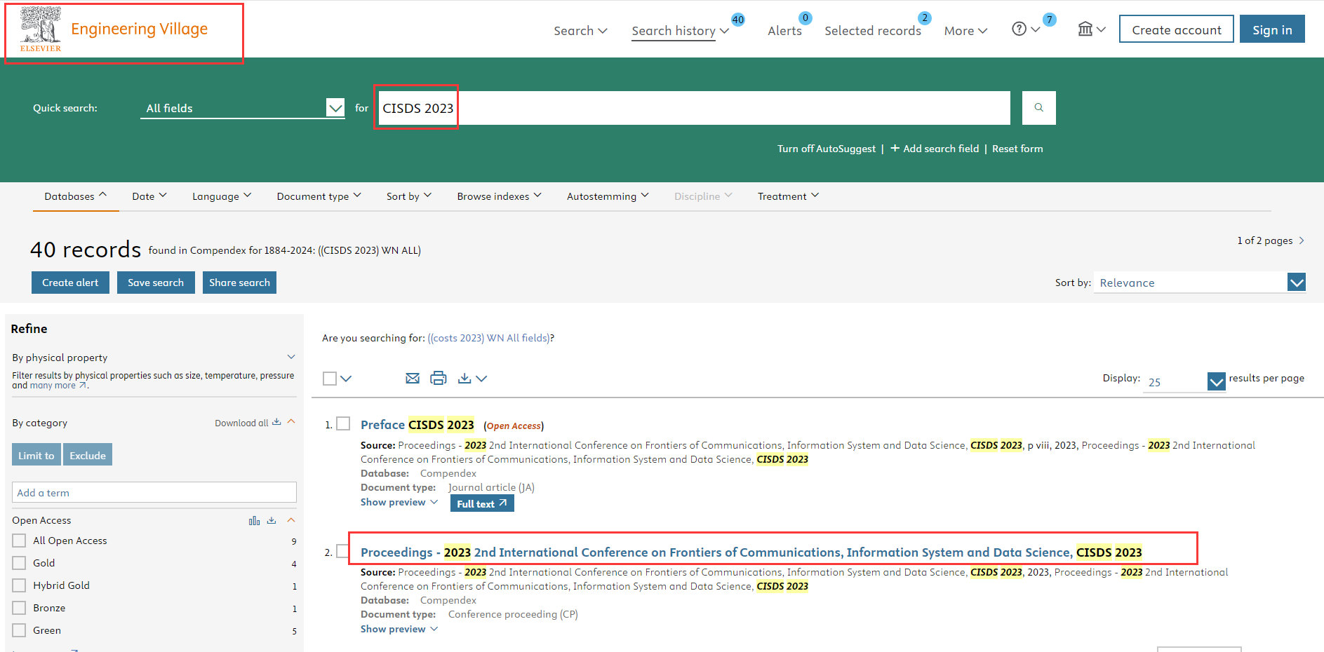
Task: Open Alerts in the top navigation
Action: [784, 30]
